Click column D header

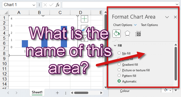(x=80, y=12)
